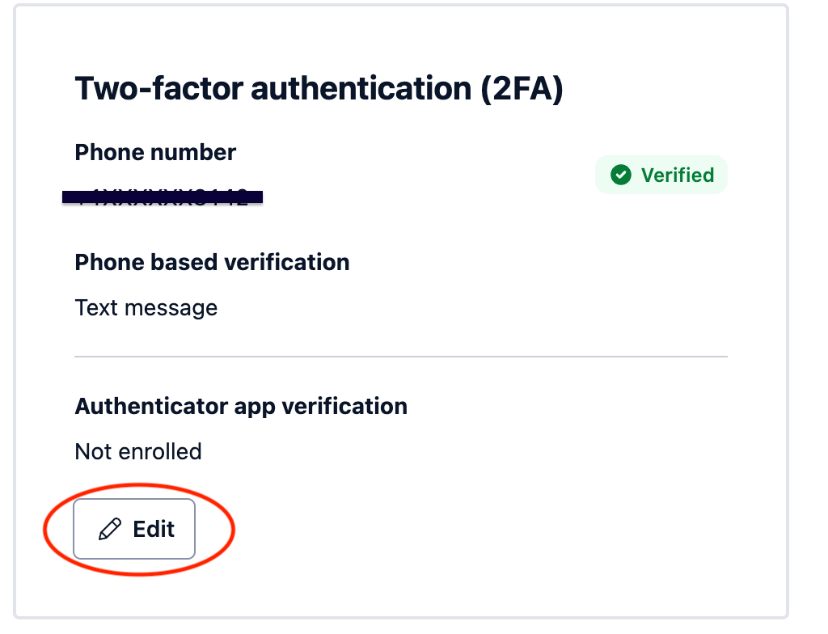Click the Verified badge

click(661, 174)
